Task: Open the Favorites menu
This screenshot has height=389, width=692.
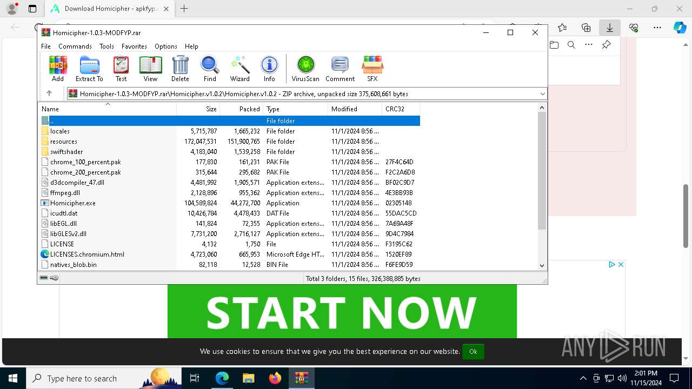Action: point(134,46)
